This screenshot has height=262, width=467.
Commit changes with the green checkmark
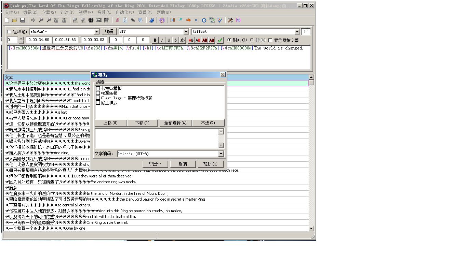[x=220, y=40]
